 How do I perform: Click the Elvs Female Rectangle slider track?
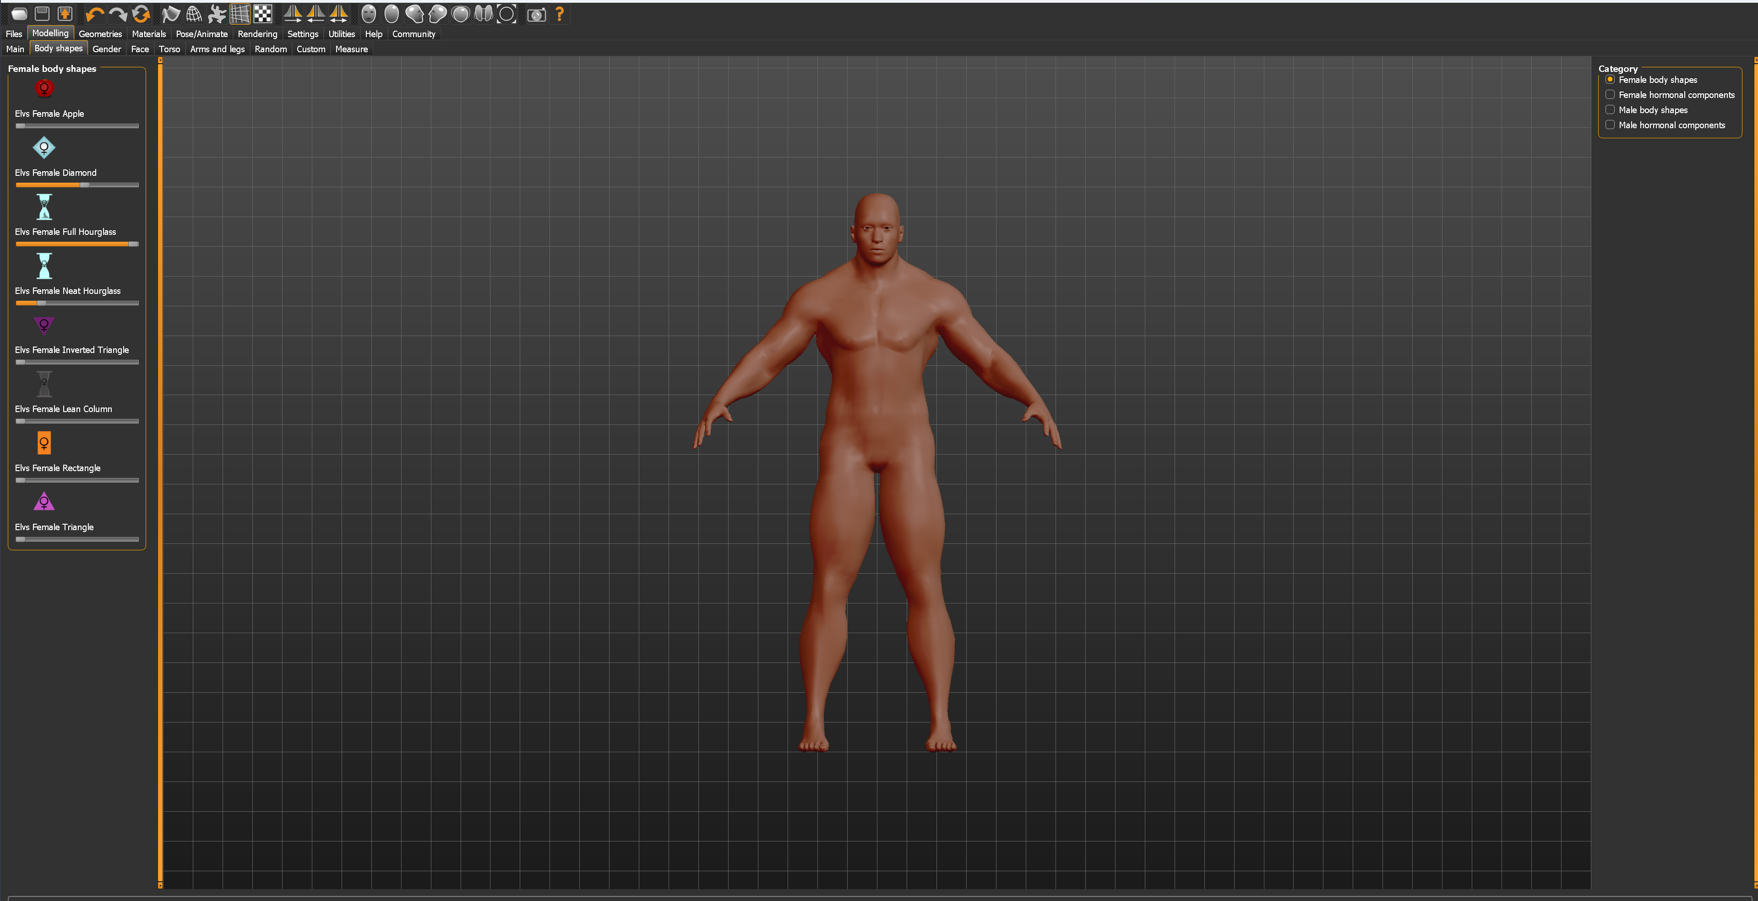coord(77,480)
